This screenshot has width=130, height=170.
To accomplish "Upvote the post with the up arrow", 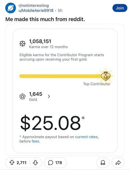I will (x=12, y=162).
